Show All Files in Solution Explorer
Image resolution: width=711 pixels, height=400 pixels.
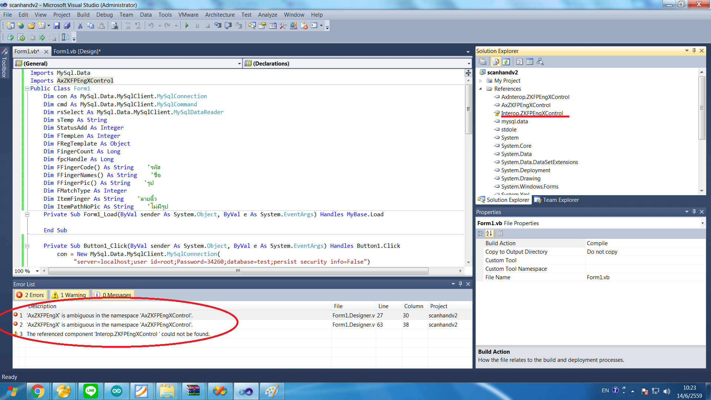click(496, 61)
